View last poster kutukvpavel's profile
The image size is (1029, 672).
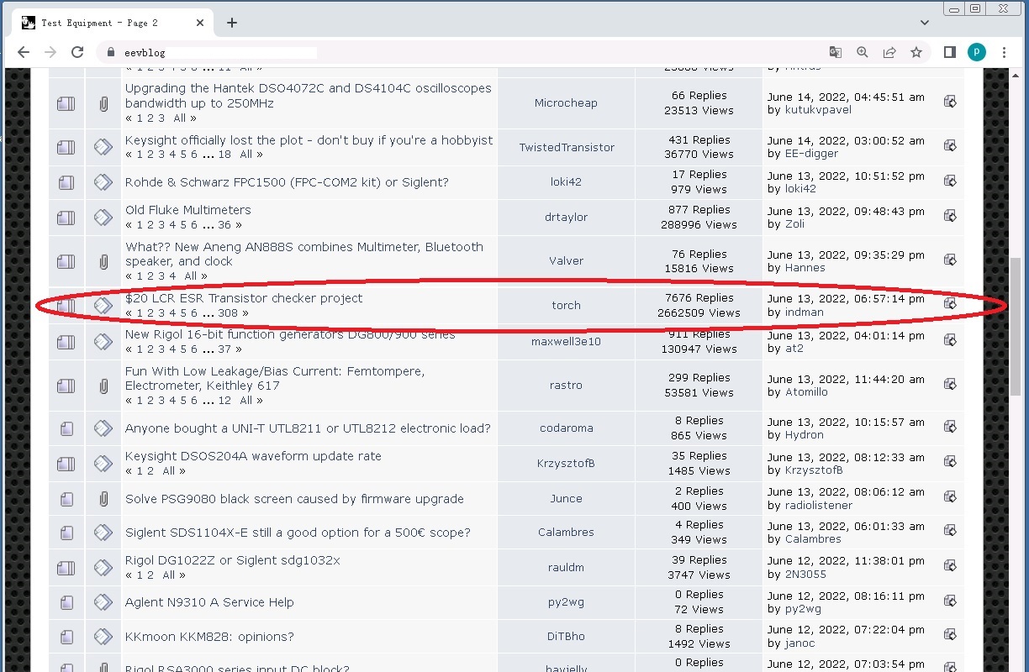818,111
